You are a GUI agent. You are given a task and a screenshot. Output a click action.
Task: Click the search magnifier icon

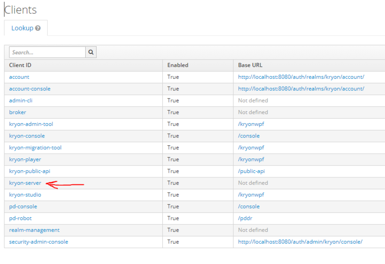91,52
